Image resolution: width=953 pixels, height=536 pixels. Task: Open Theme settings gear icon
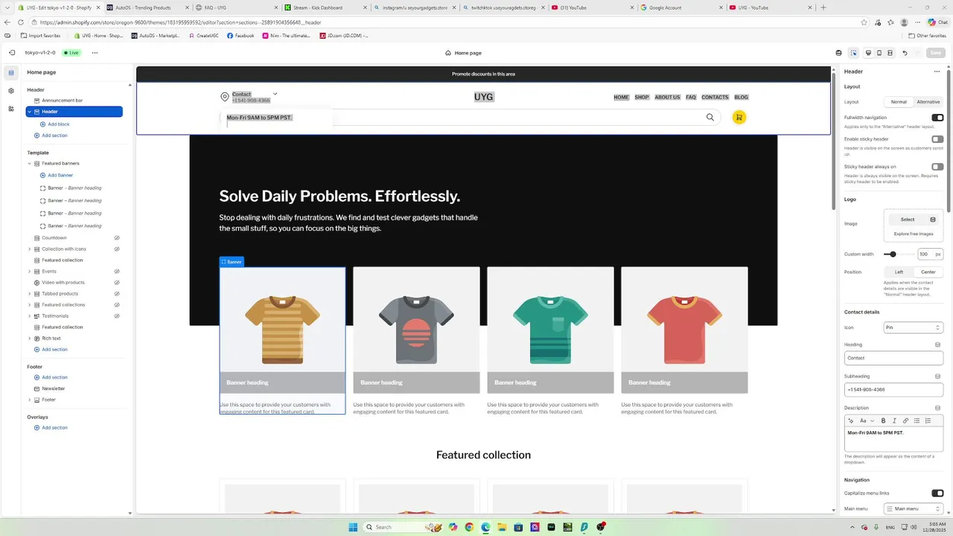click(10, 91)
